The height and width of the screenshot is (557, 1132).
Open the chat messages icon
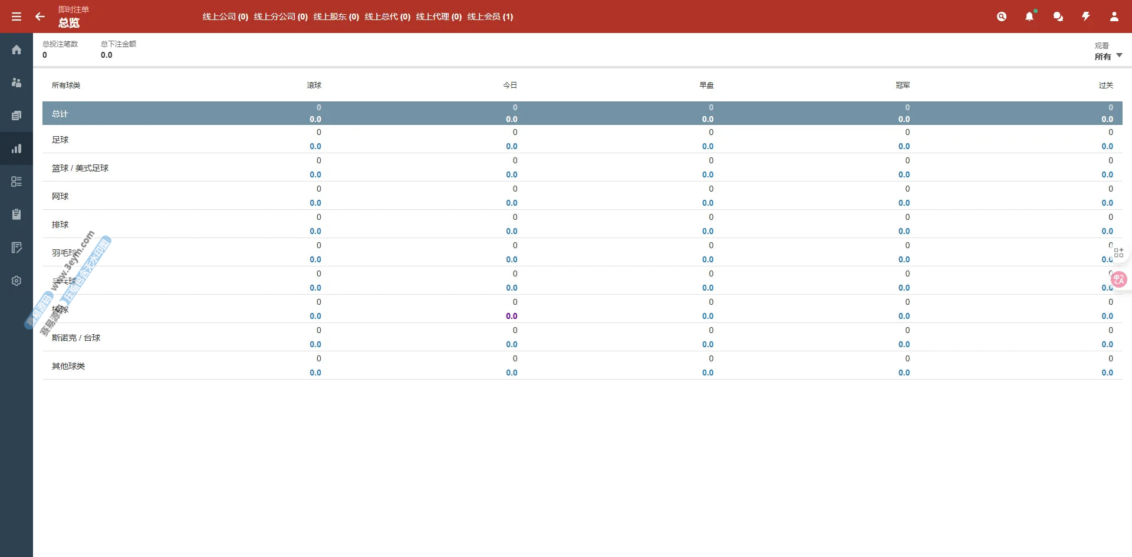[1058, 17]
